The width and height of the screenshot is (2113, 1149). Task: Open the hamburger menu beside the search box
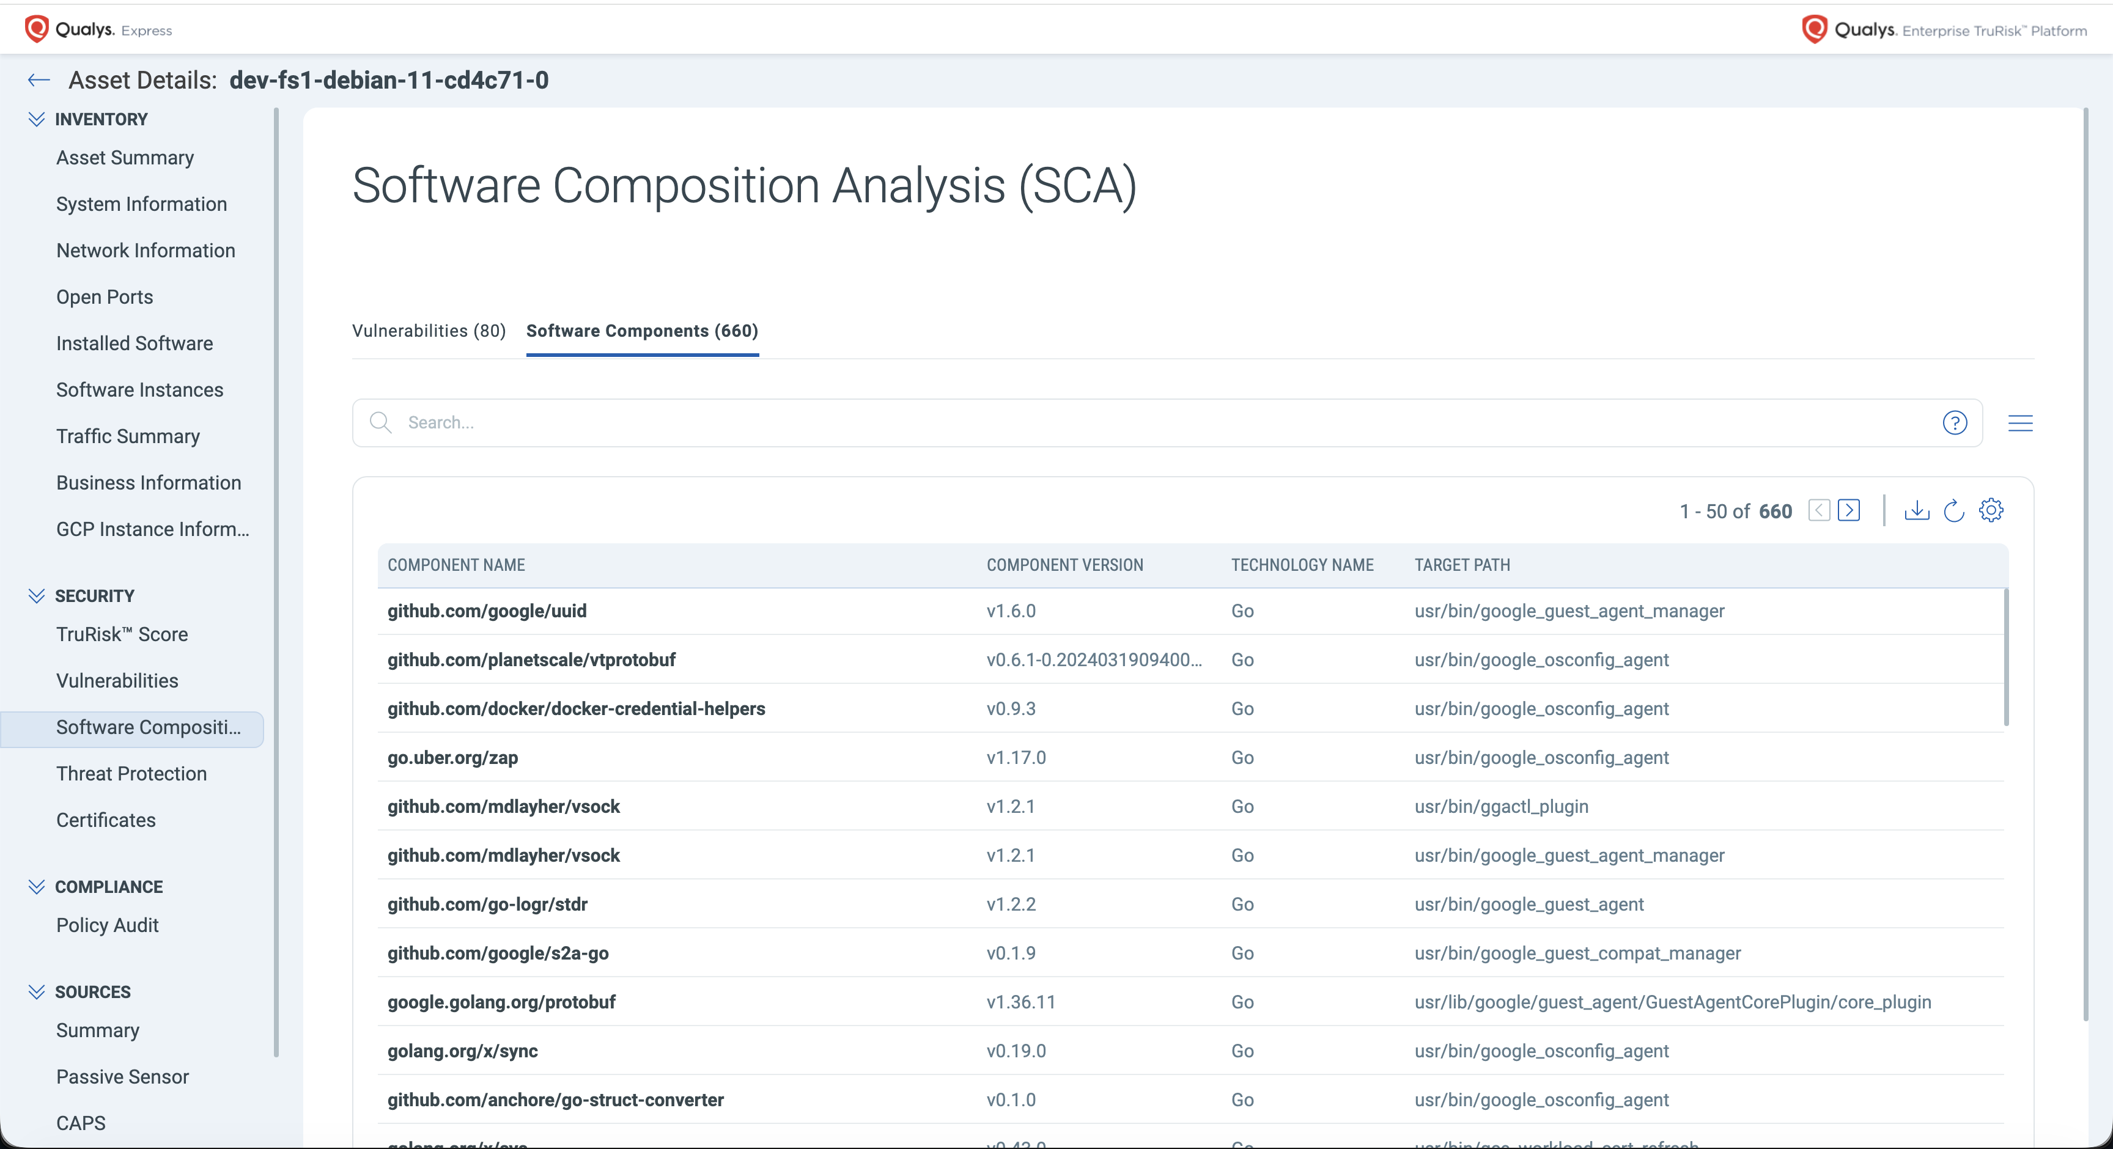pos(2019,422)
